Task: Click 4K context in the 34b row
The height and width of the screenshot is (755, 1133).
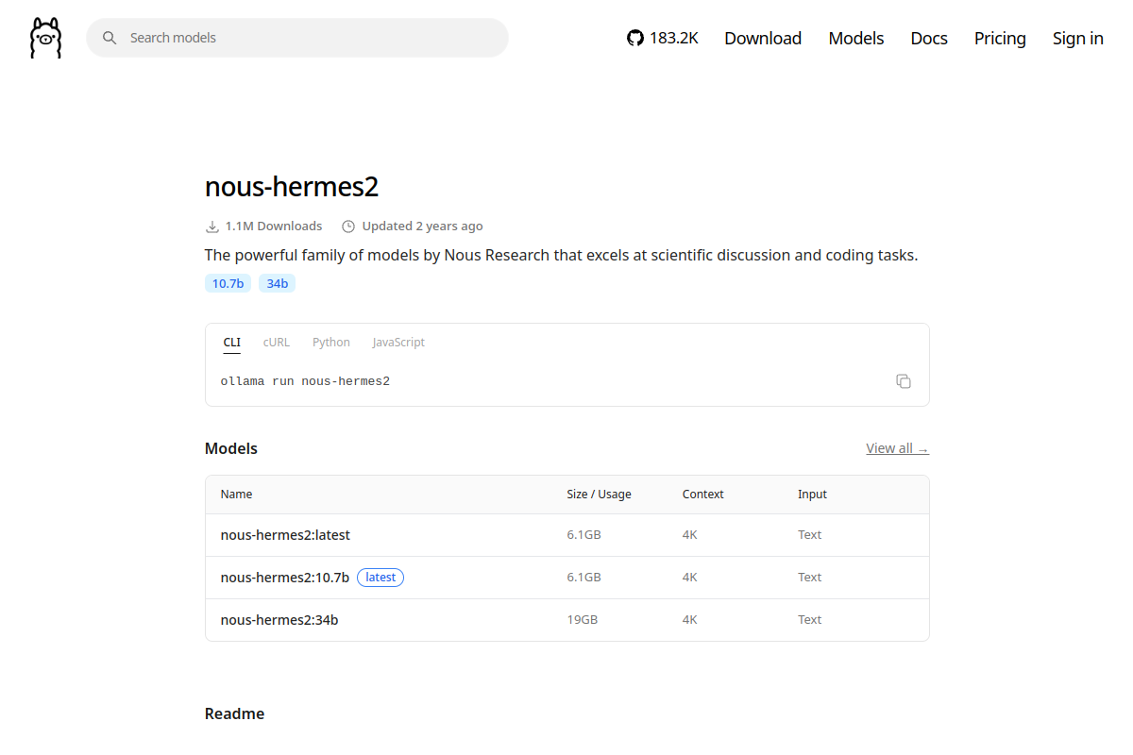Action: coord(690,620)
